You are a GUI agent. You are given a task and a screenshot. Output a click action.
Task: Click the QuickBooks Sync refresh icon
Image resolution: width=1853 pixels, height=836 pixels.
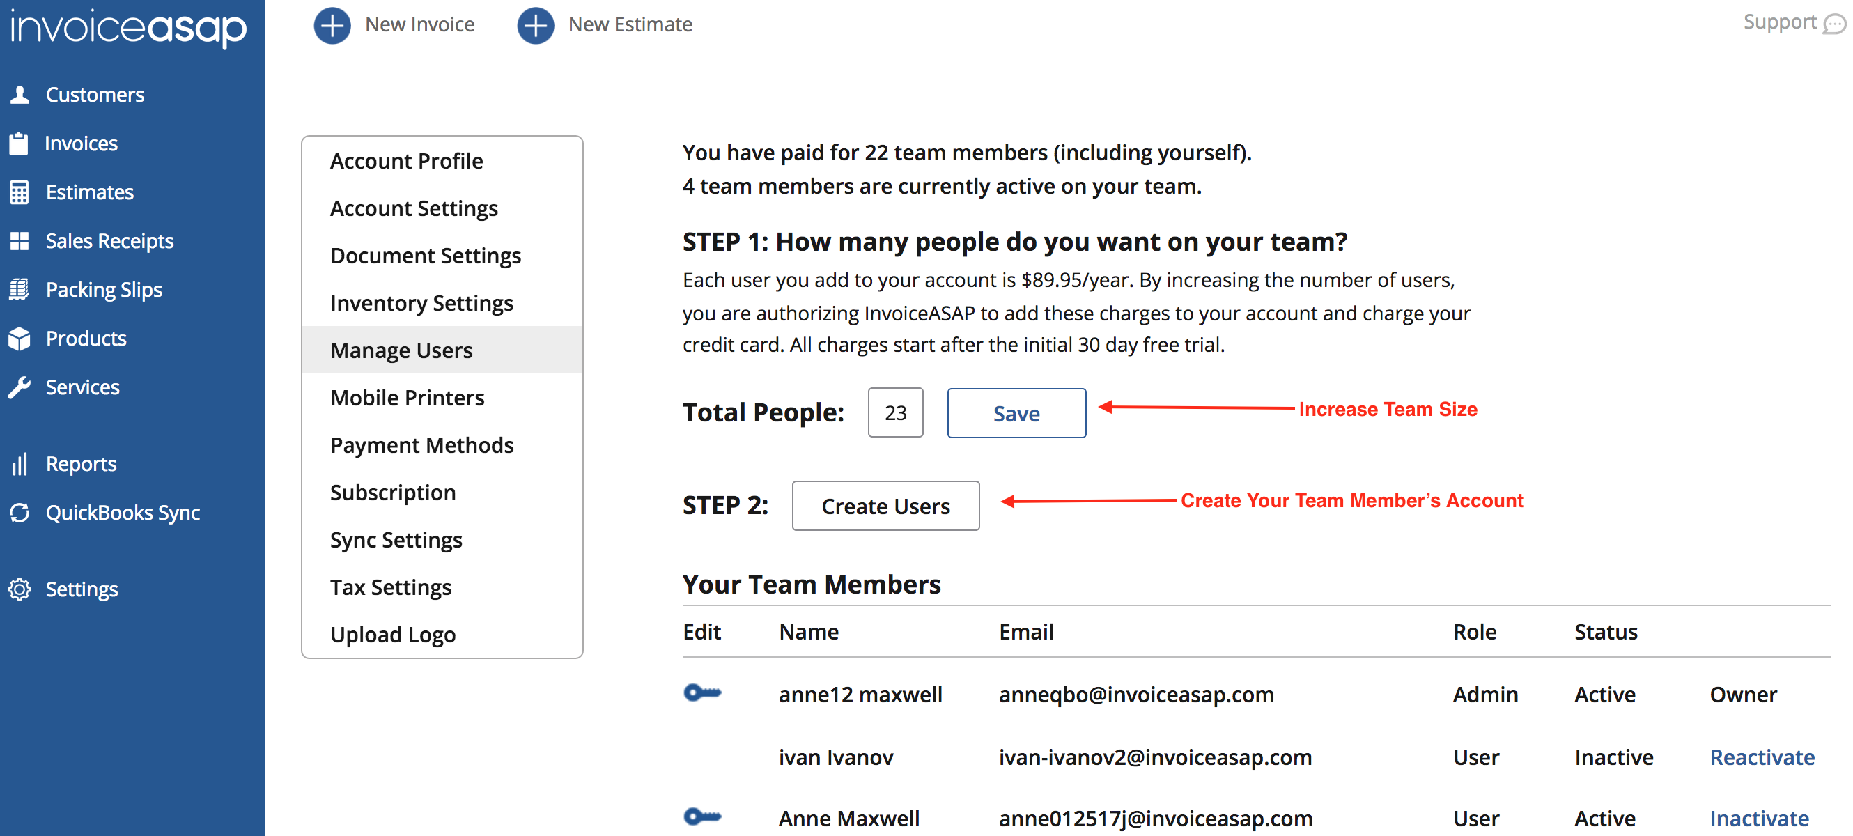coord(20,512)
